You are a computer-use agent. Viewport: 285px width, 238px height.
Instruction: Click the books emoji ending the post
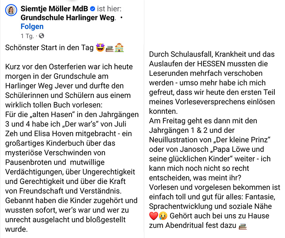pos(242,226)
